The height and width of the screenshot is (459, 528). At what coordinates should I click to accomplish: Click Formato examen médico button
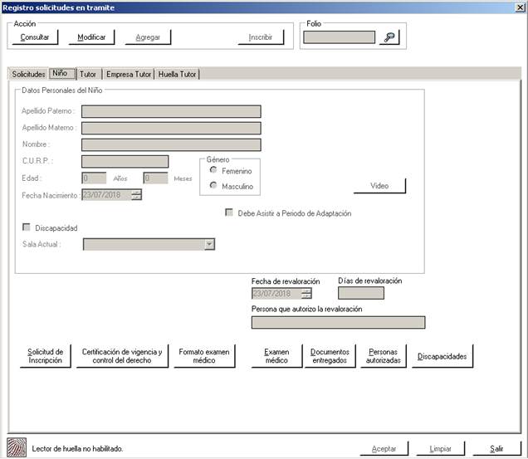204,356
